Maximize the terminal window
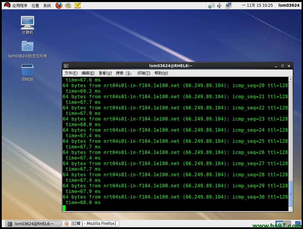303x229 pixels. [x=282, y=66]
